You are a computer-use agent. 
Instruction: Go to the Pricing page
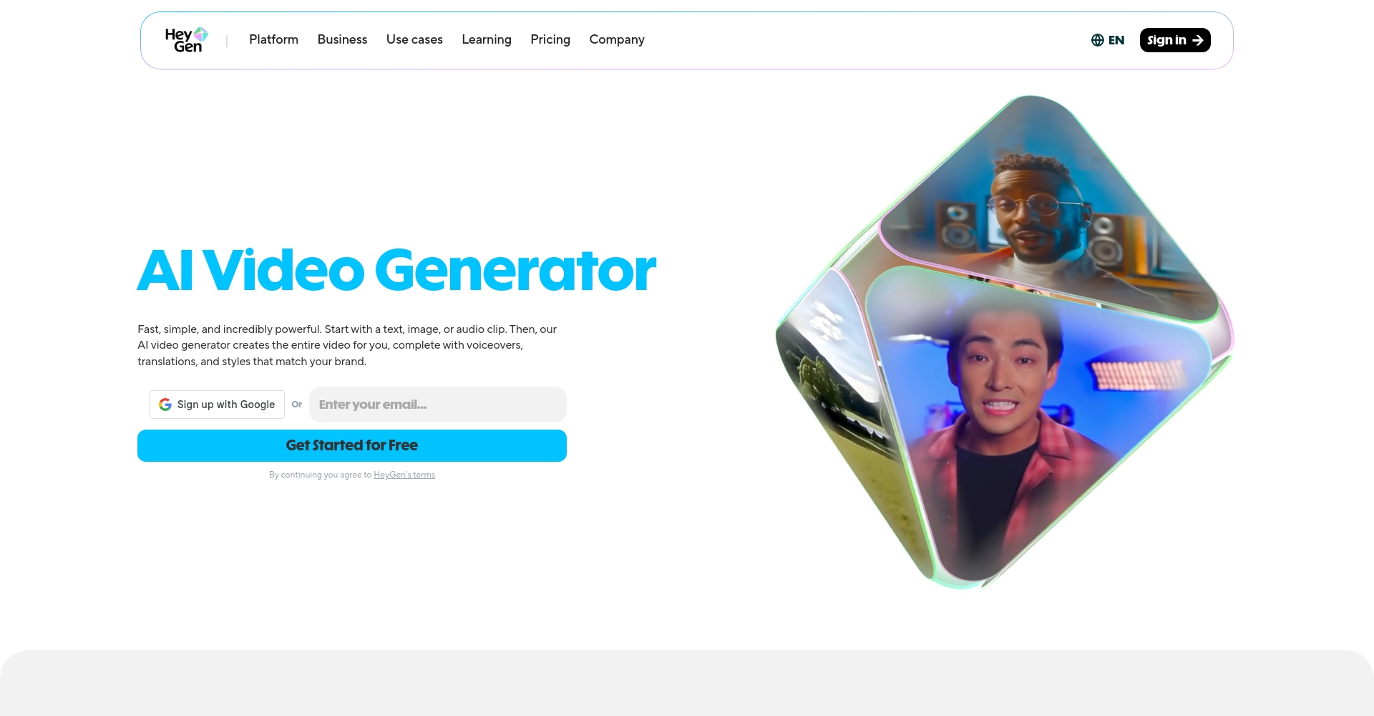pos(550,39)
